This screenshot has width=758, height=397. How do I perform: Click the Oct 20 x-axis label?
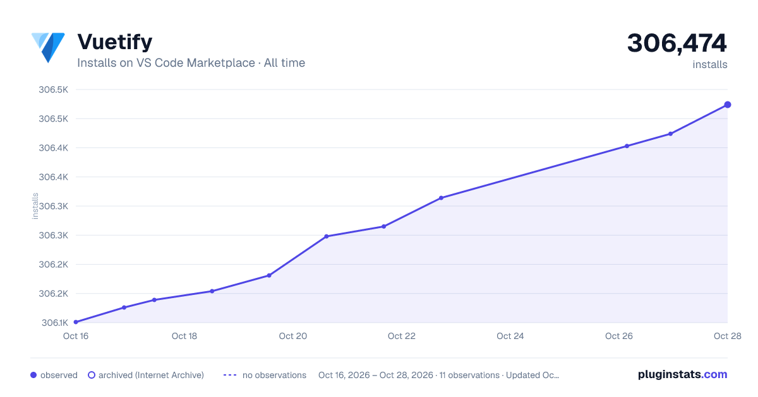pos(293,336)
